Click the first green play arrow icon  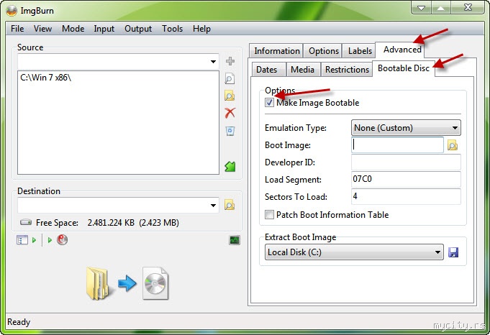[x=34, y=240]
